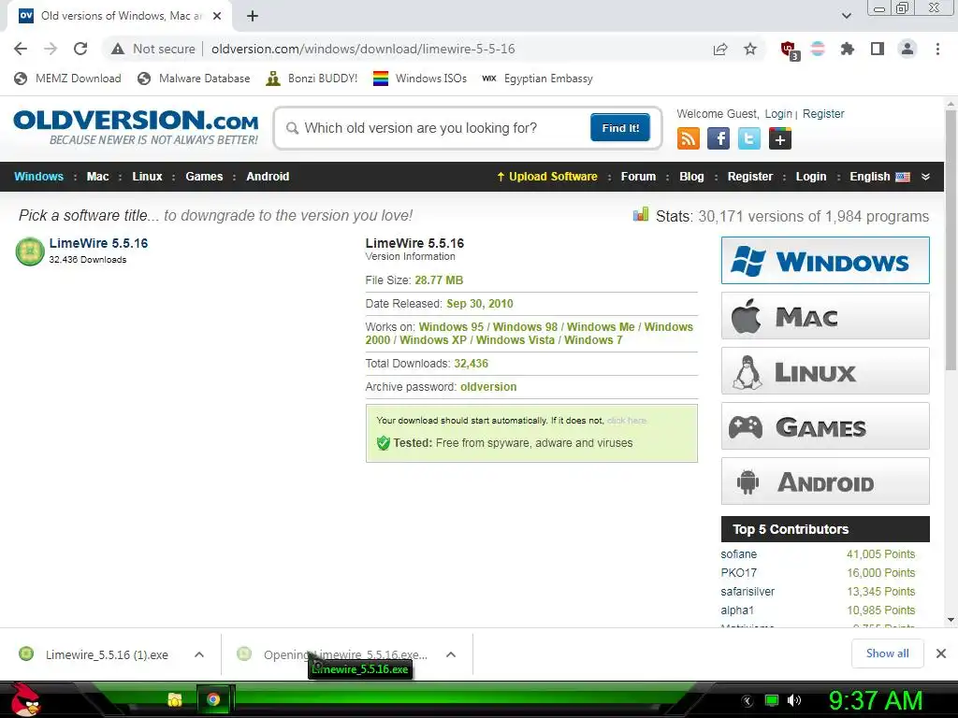Viewport: 958px width, 718px height.
Task: Open the file explorer taskbar icon
Action: point(175,699)
